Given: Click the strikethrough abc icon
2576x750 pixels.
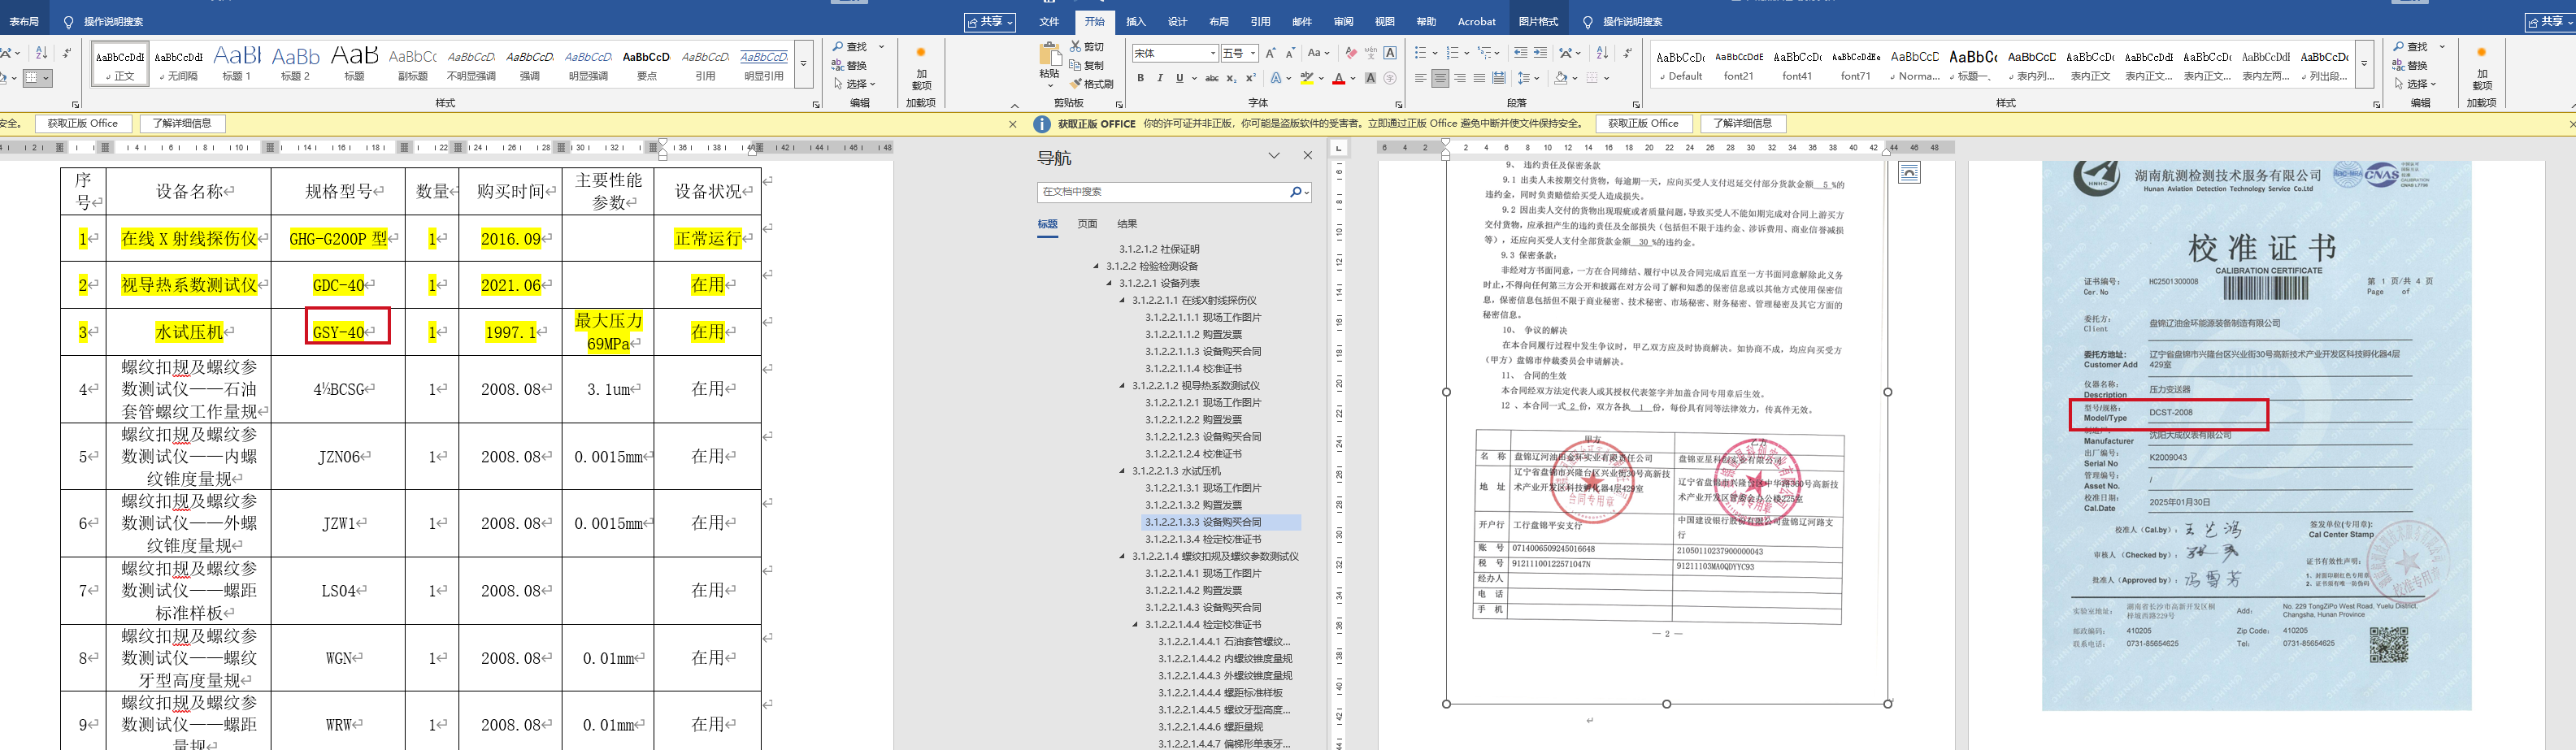Looking at the screenshot, I should 1211,78.
